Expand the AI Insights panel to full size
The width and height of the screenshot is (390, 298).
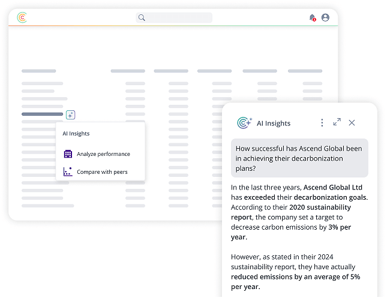337,122
